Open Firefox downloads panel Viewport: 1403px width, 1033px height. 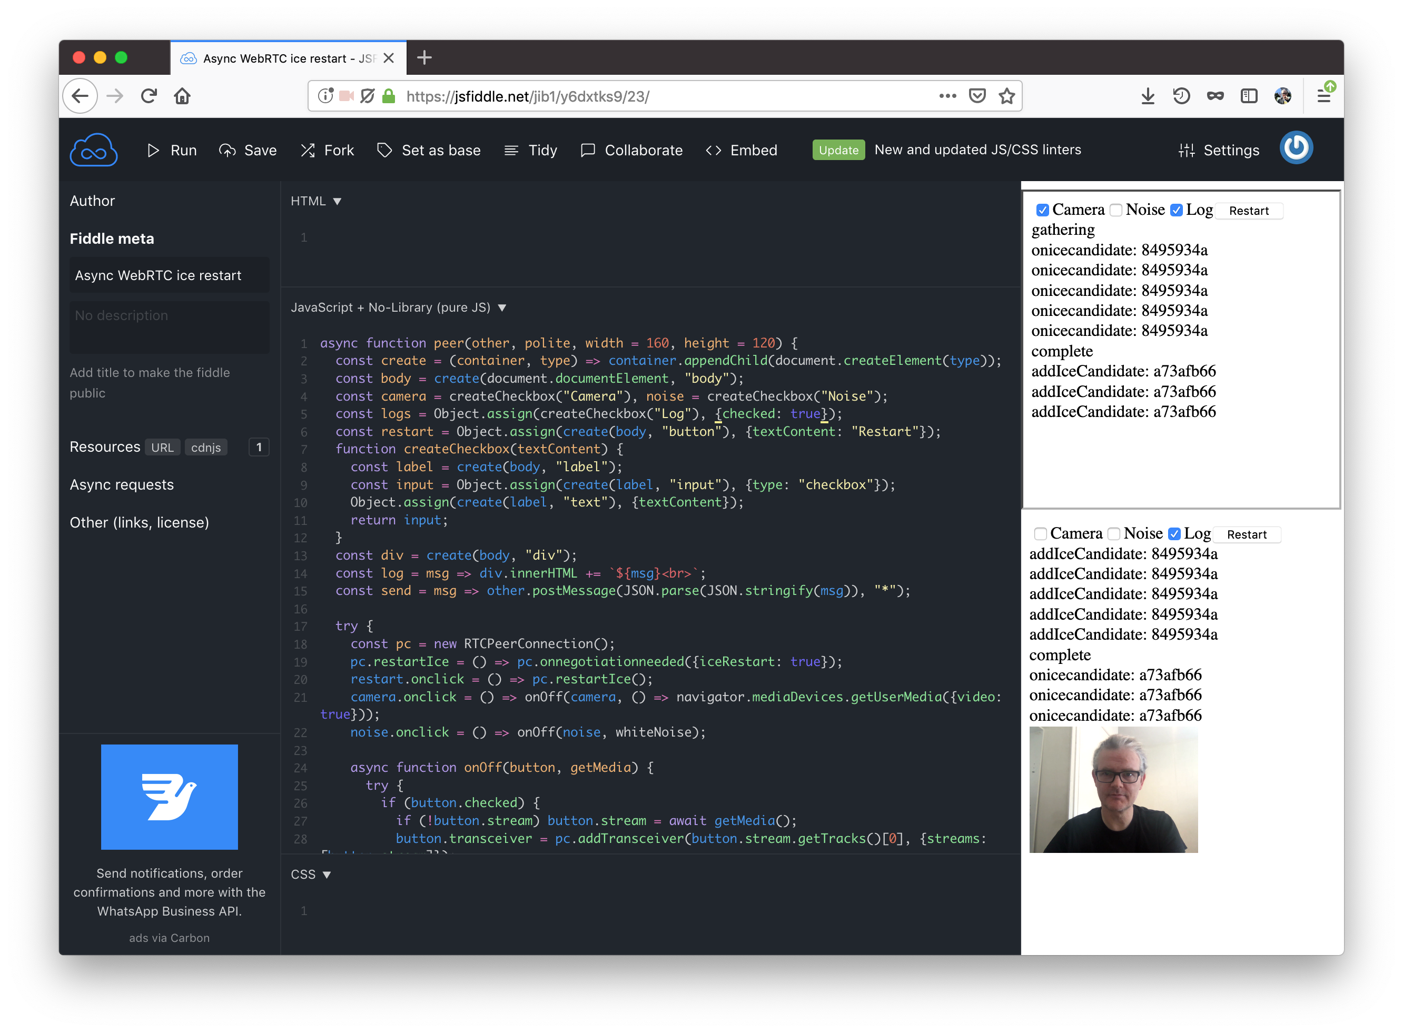point(1148,96)
